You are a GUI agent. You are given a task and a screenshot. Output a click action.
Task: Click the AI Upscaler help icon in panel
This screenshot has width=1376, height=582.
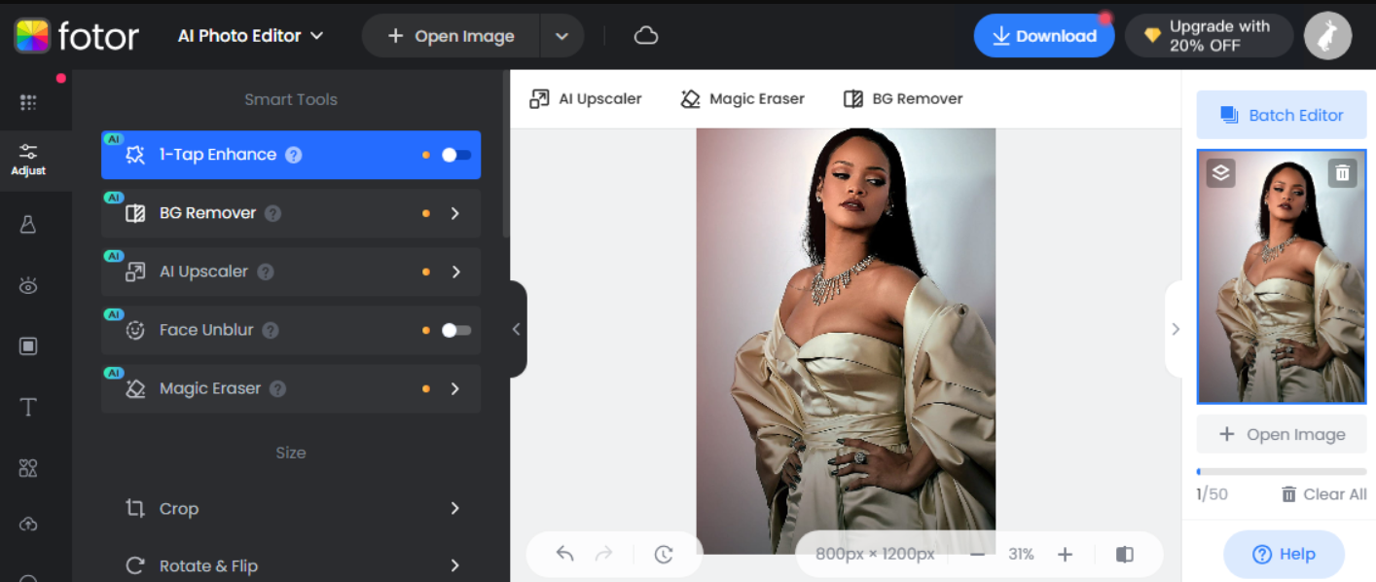[265, 272]
